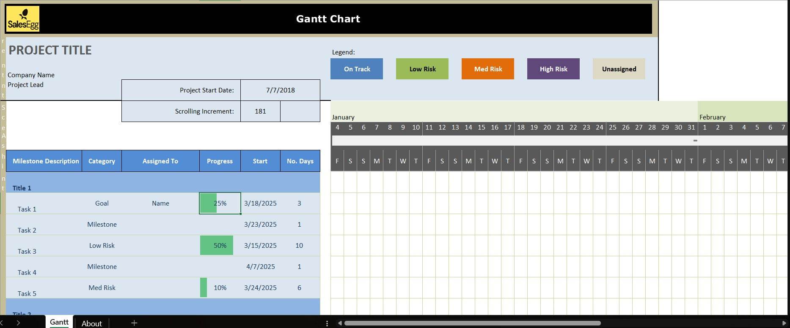Image resolution: width=790 pixels, height=328 pixels.
Task: Select the Low Risk legend box
Action: (x=422, y=69)
